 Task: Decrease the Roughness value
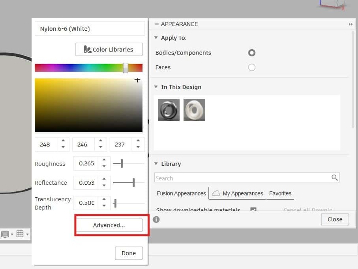pos(104,166)
